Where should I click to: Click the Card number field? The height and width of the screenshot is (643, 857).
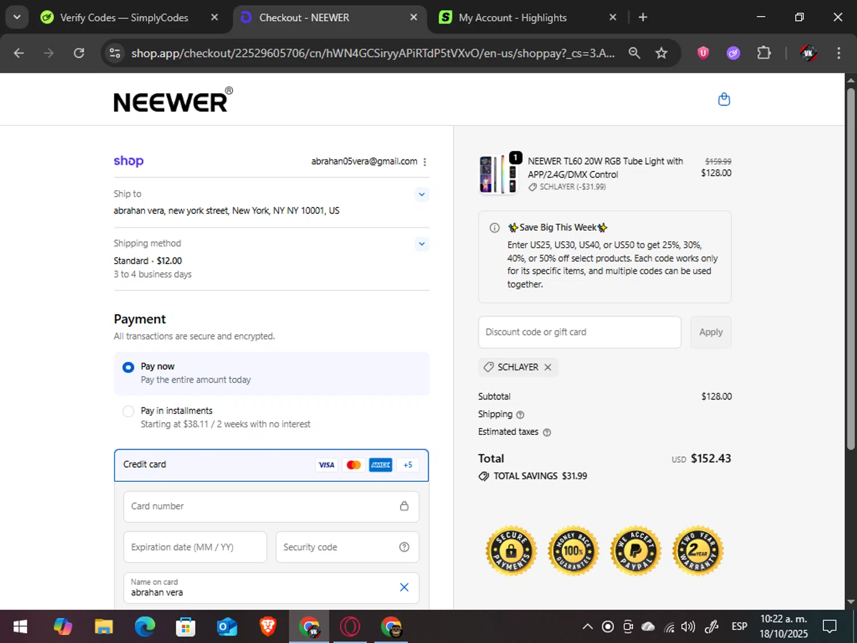271,506
